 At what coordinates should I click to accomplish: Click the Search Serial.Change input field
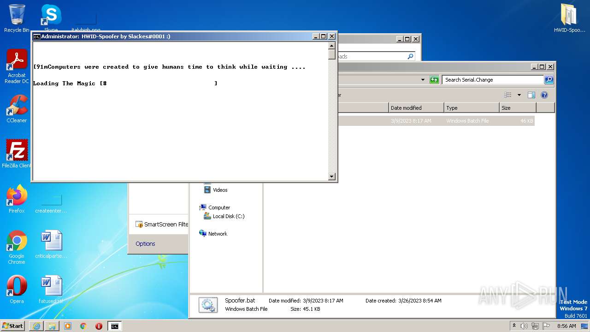coord(492,80)
